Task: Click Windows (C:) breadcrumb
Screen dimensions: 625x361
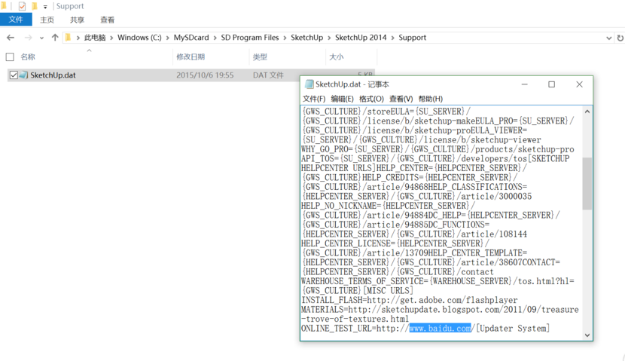Action: (139, 38)
